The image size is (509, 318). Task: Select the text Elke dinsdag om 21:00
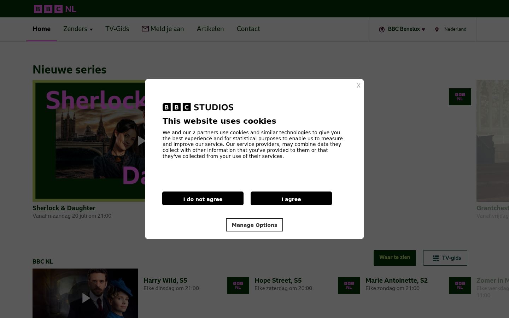(171, 288)
